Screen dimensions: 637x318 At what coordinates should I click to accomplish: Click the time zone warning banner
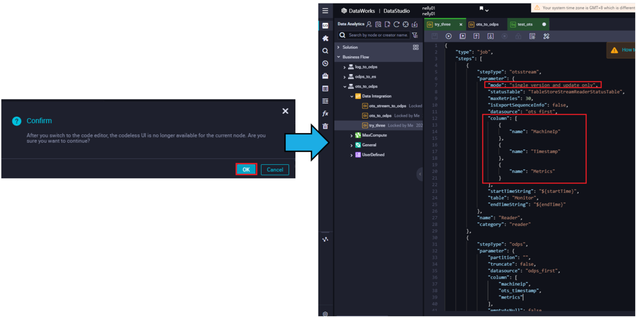[x=583, y=8]
